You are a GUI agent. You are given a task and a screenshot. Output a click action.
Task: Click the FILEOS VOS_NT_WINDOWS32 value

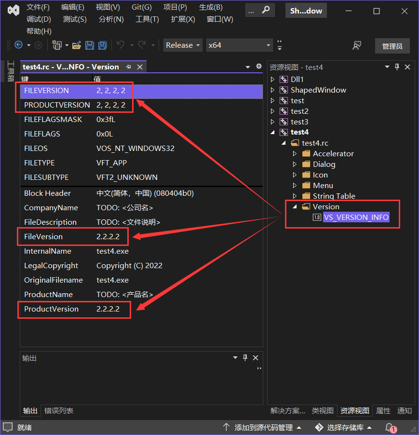pos(135,149)
